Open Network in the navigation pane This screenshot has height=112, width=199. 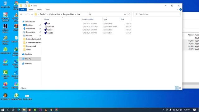(x=28, y=63)
